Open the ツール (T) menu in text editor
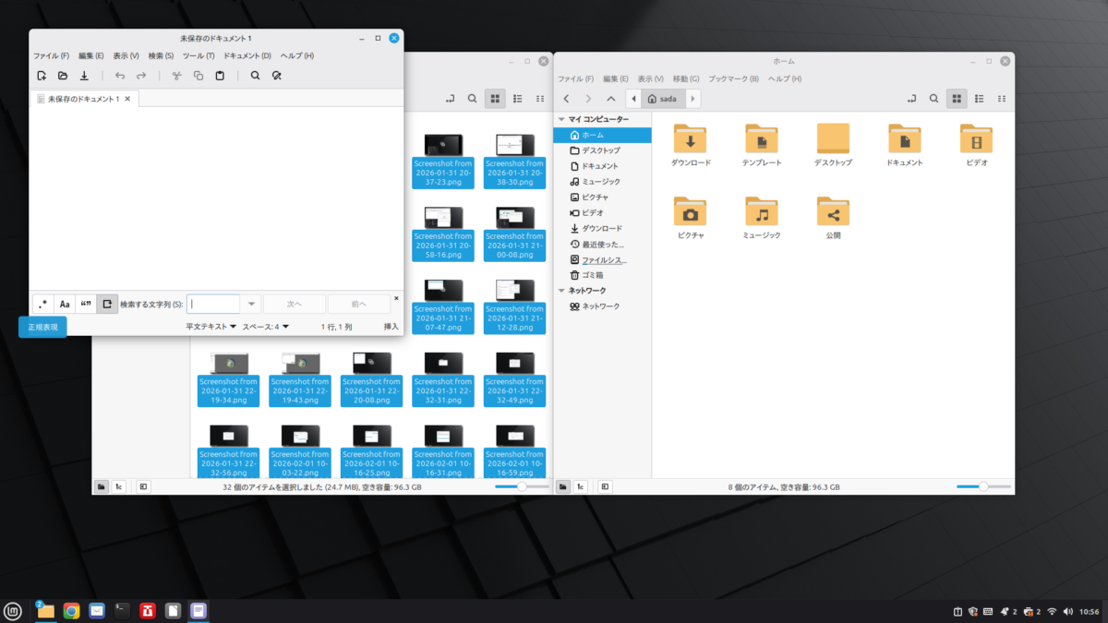This screenshot has width=1108, height=623. tap(197, 56)
